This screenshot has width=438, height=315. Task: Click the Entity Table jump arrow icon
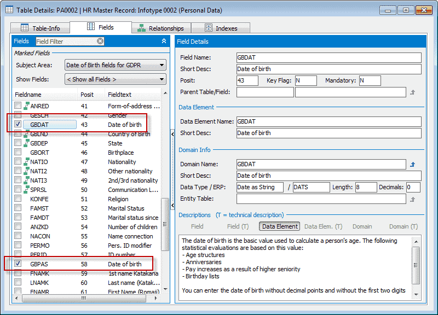point(413,199)
